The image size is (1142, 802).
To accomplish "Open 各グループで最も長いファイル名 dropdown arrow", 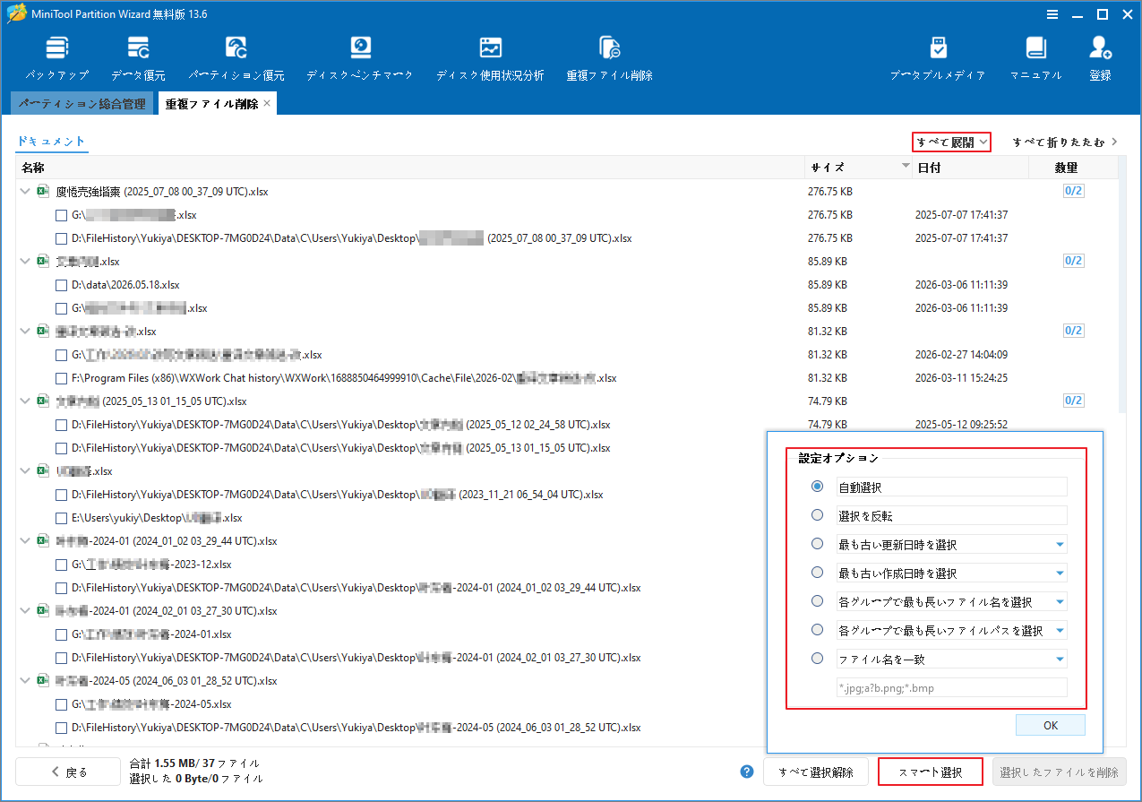I will point(1060,602).
